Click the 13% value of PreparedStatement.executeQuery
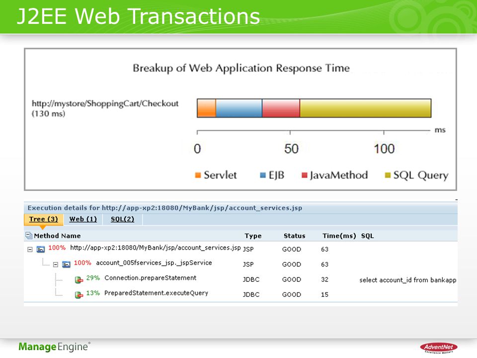Screen dimensions: 477x358 click(93, 293)
